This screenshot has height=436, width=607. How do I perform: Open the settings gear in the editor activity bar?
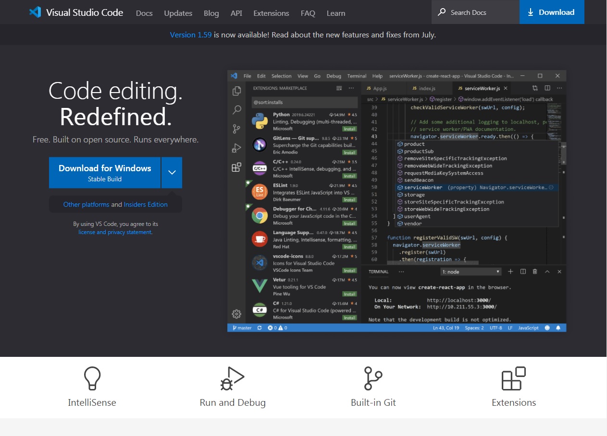point(236,314)
